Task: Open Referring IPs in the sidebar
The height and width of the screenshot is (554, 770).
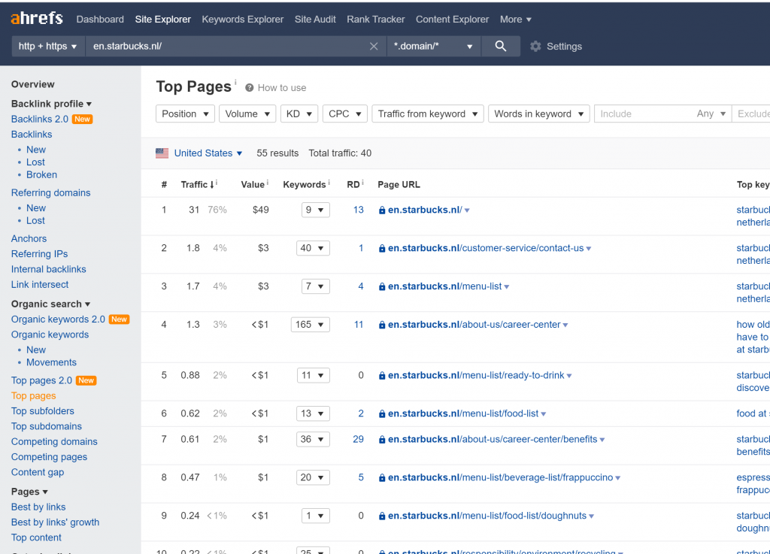Action: (x=40, y=253)
